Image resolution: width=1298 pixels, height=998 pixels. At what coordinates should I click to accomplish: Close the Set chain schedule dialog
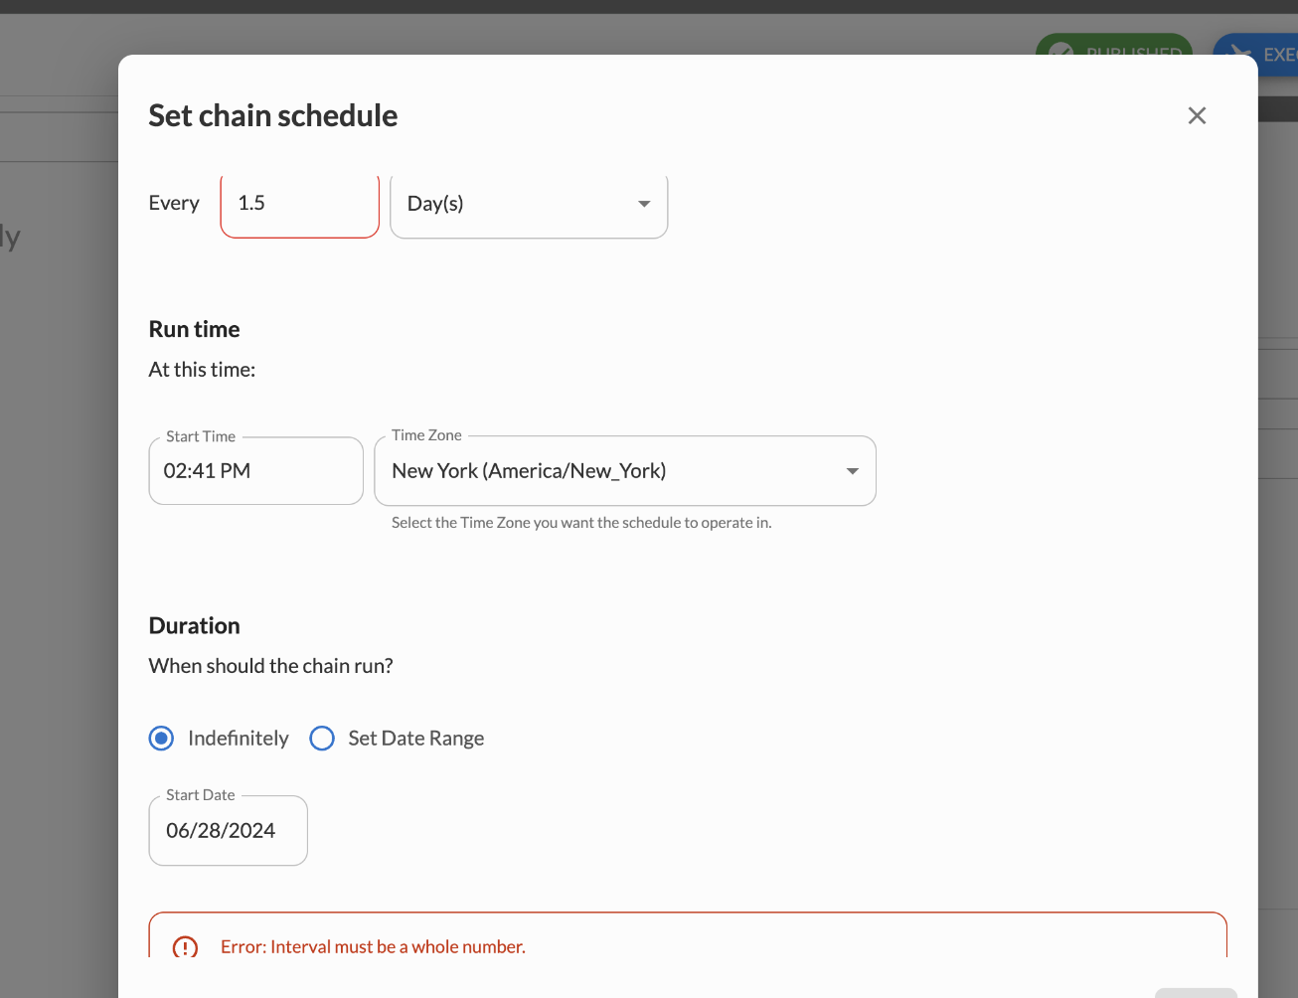(1197, 115)
